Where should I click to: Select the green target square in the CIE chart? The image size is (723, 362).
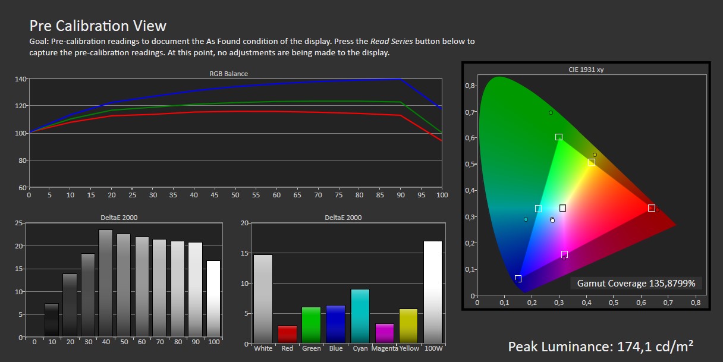pyautogui.click(x=559, y=137)
